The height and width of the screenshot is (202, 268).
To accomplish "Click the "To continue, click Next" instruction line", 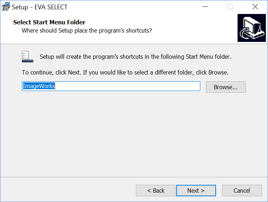I will [125, 72].
